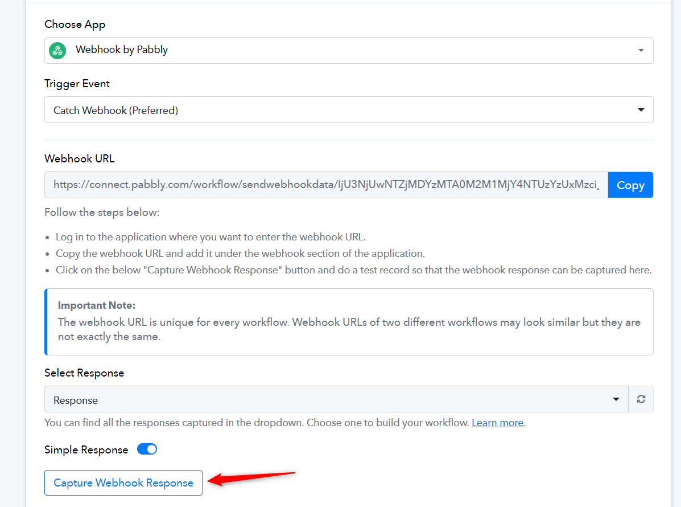Screen dimensions: 681x507
Task: Click the refresh responses icon
Action: [641, 399]
